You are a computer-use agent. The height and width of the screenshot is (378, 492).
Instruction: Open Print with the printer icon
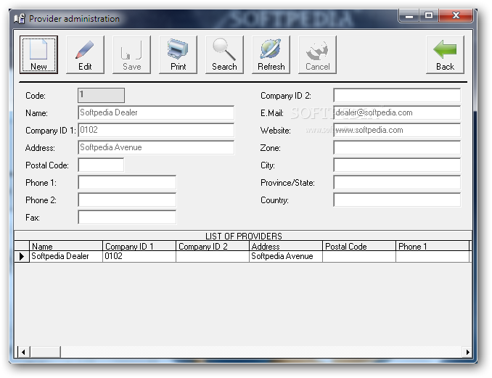click(178, 54)
